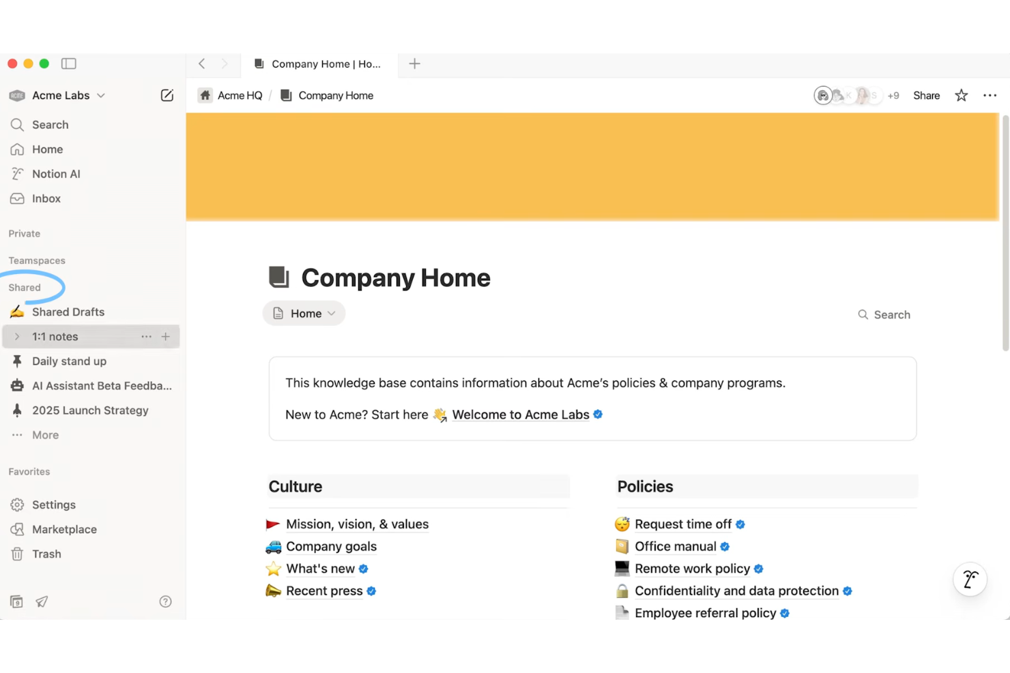Click the Share button

[926, 95]
